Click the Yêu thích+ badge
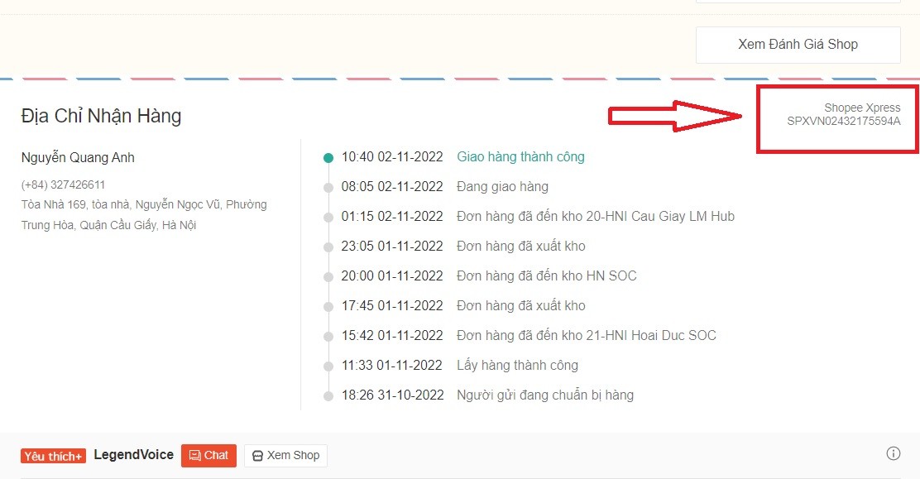This screenshot has height=479, width=920. pyautogui.click(x=54, y=456)
